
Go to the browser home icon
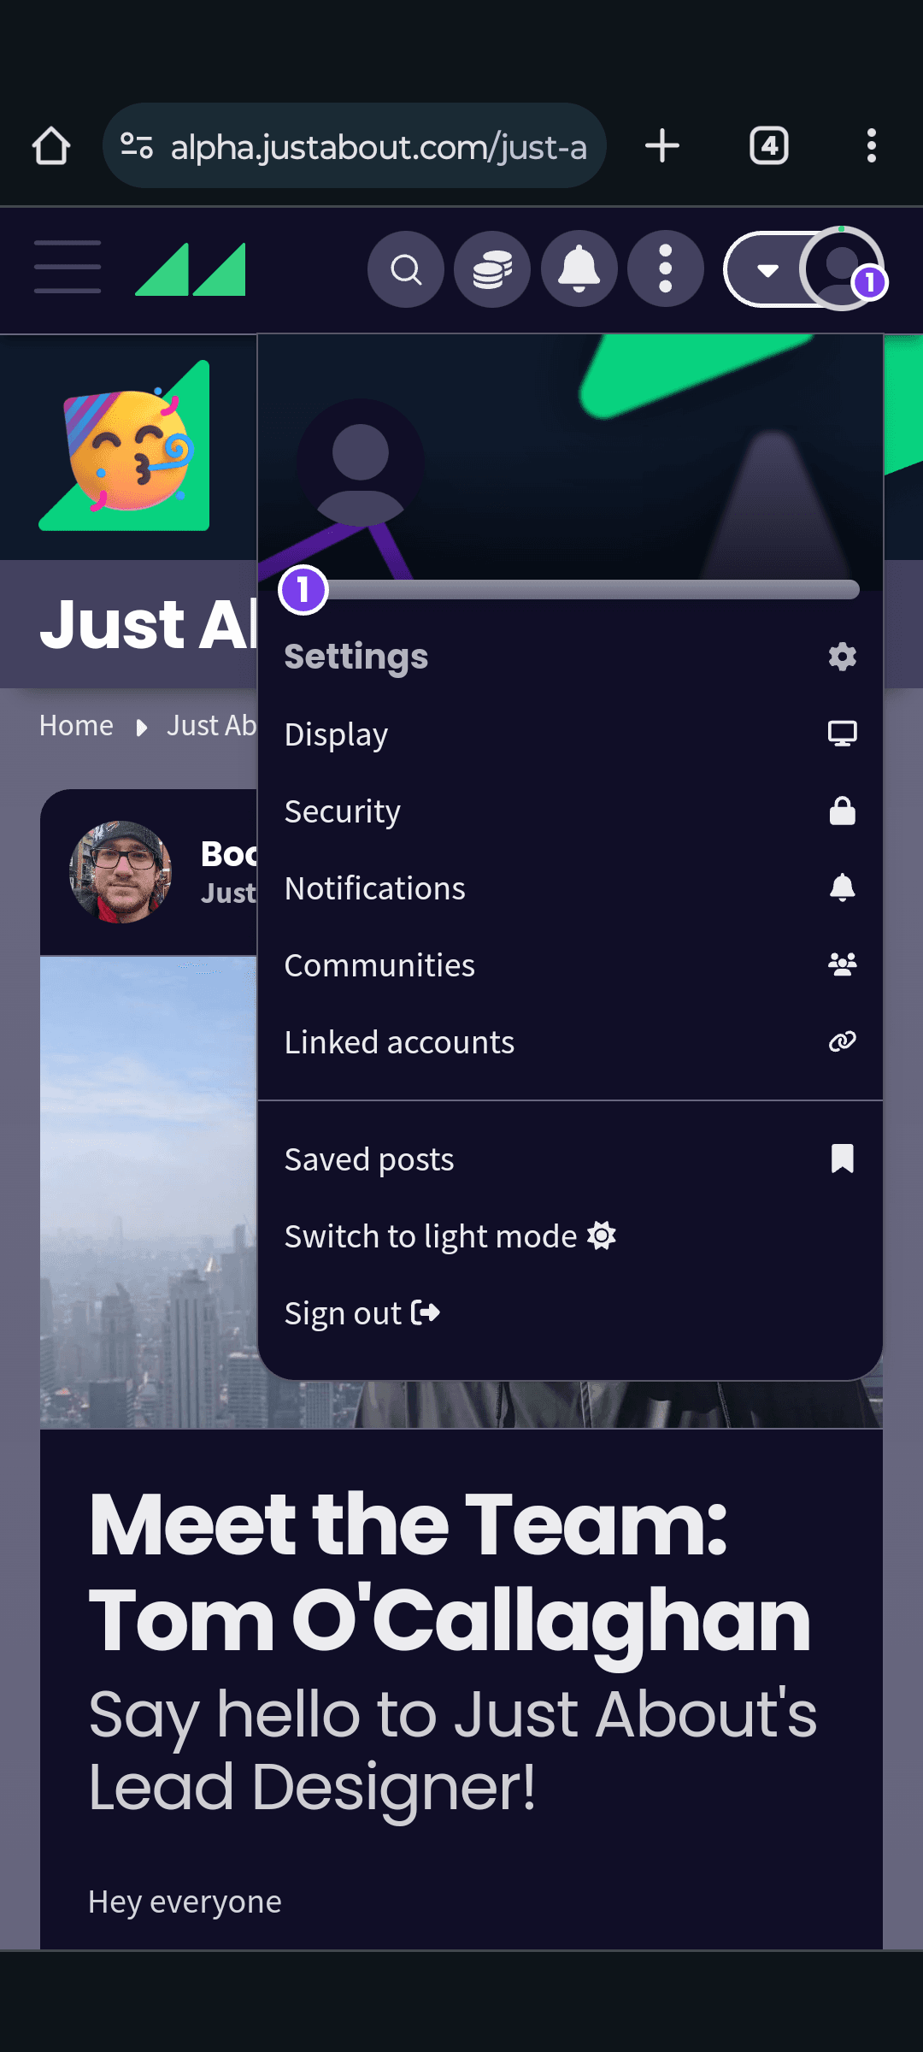51,145
